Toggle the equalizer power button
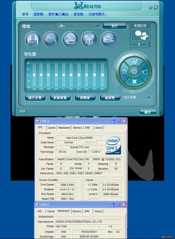The image size is (175, 239). click(135, 72)
